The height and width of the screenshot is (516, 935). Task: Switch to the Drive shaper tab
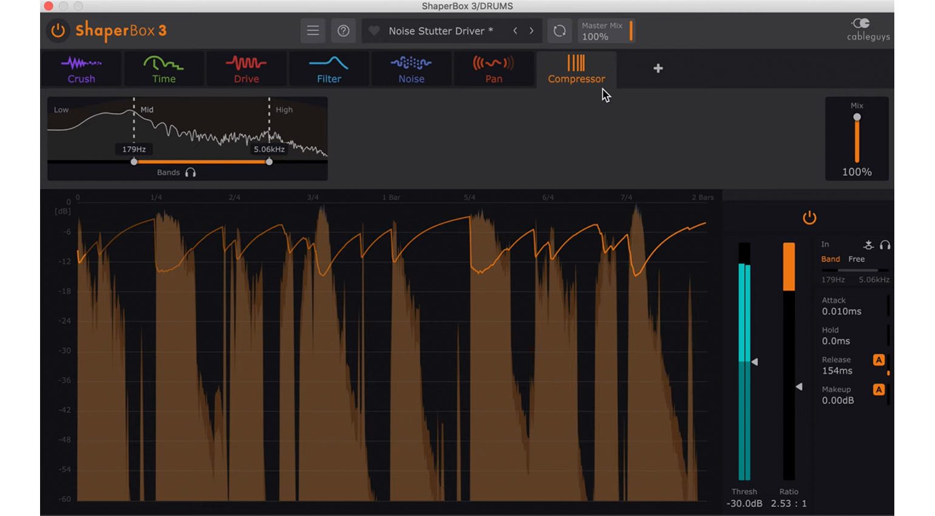point(246,69)
